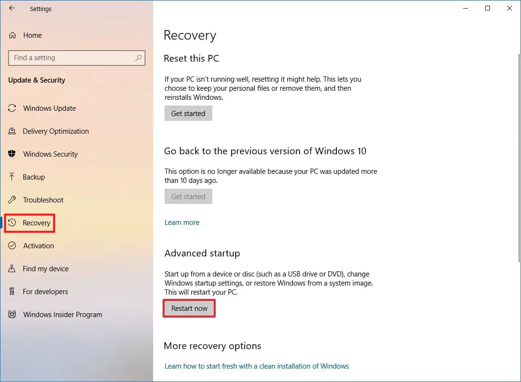521x382 pixels.
Task: Click the For developers icon
Action: pyautogui.click(x=12, y=292)
